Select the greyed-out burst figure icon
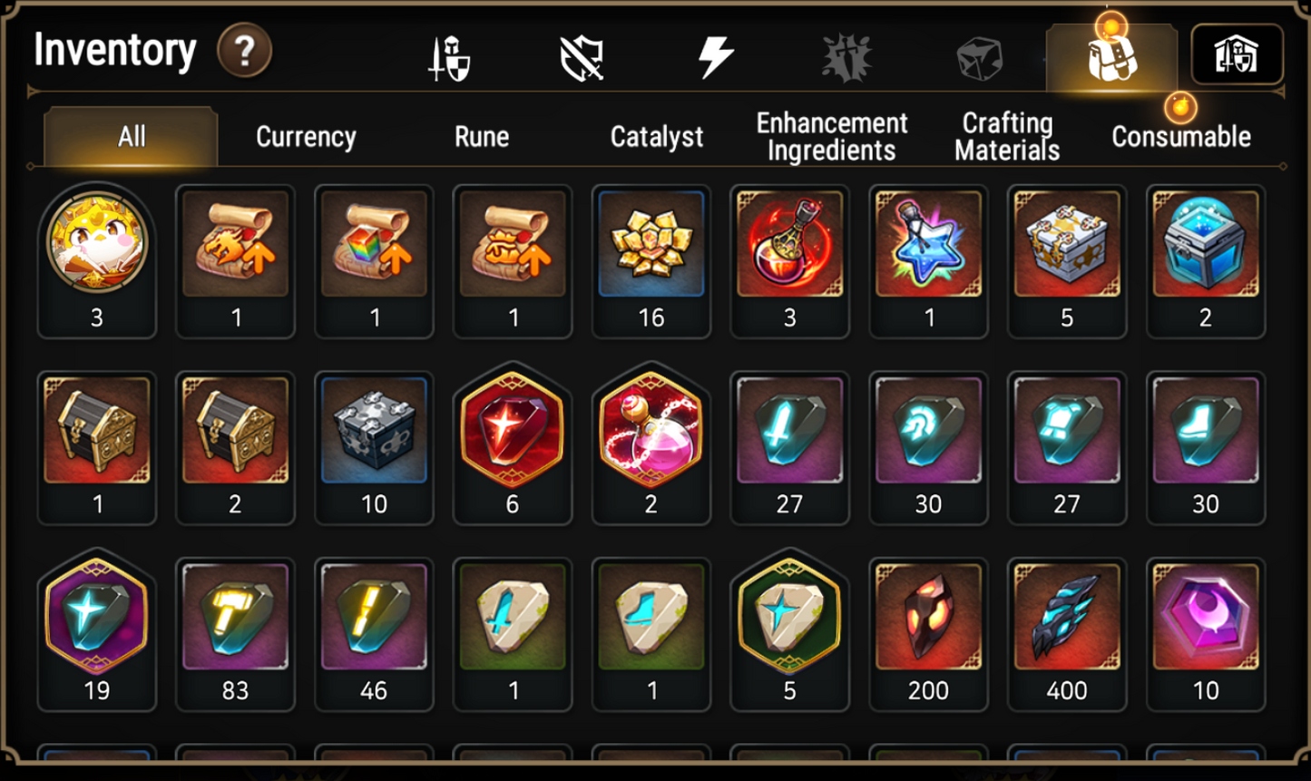 tap(846, 58)
